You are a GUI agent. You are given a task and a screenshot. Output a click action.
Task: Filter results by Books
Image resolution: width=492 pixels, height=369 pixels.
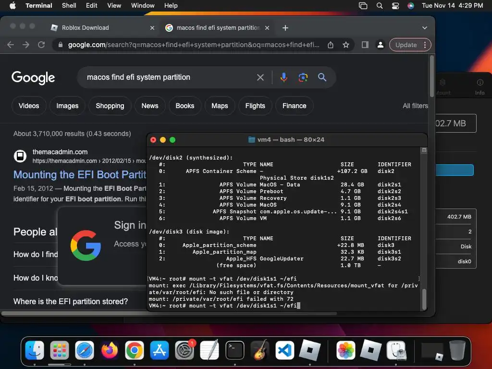pyautogui.click(x=185, y=106)
